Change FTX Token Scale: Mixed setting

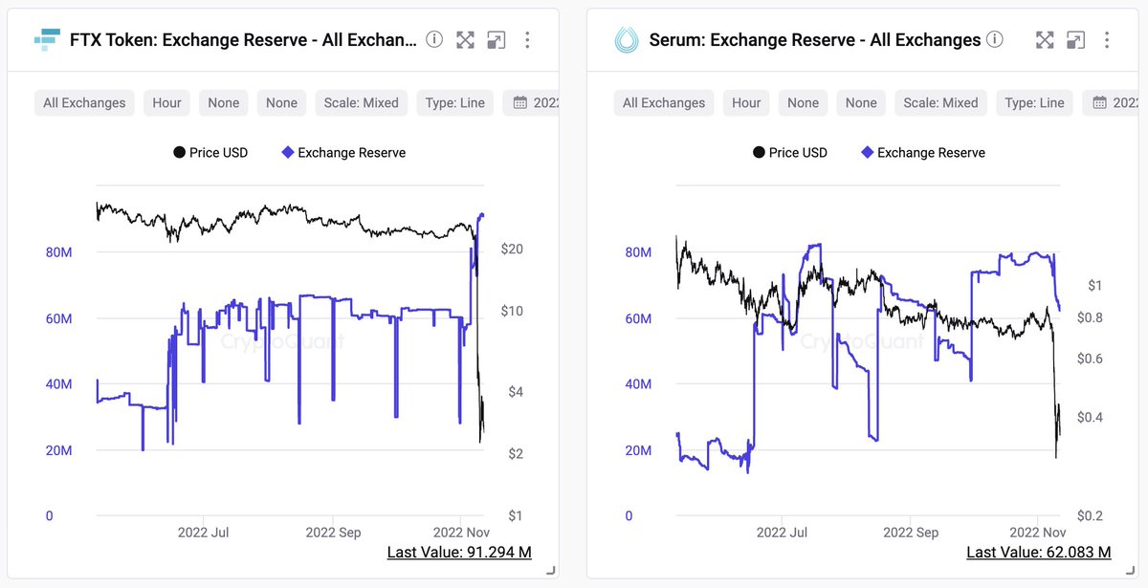(x=362, y=102)
